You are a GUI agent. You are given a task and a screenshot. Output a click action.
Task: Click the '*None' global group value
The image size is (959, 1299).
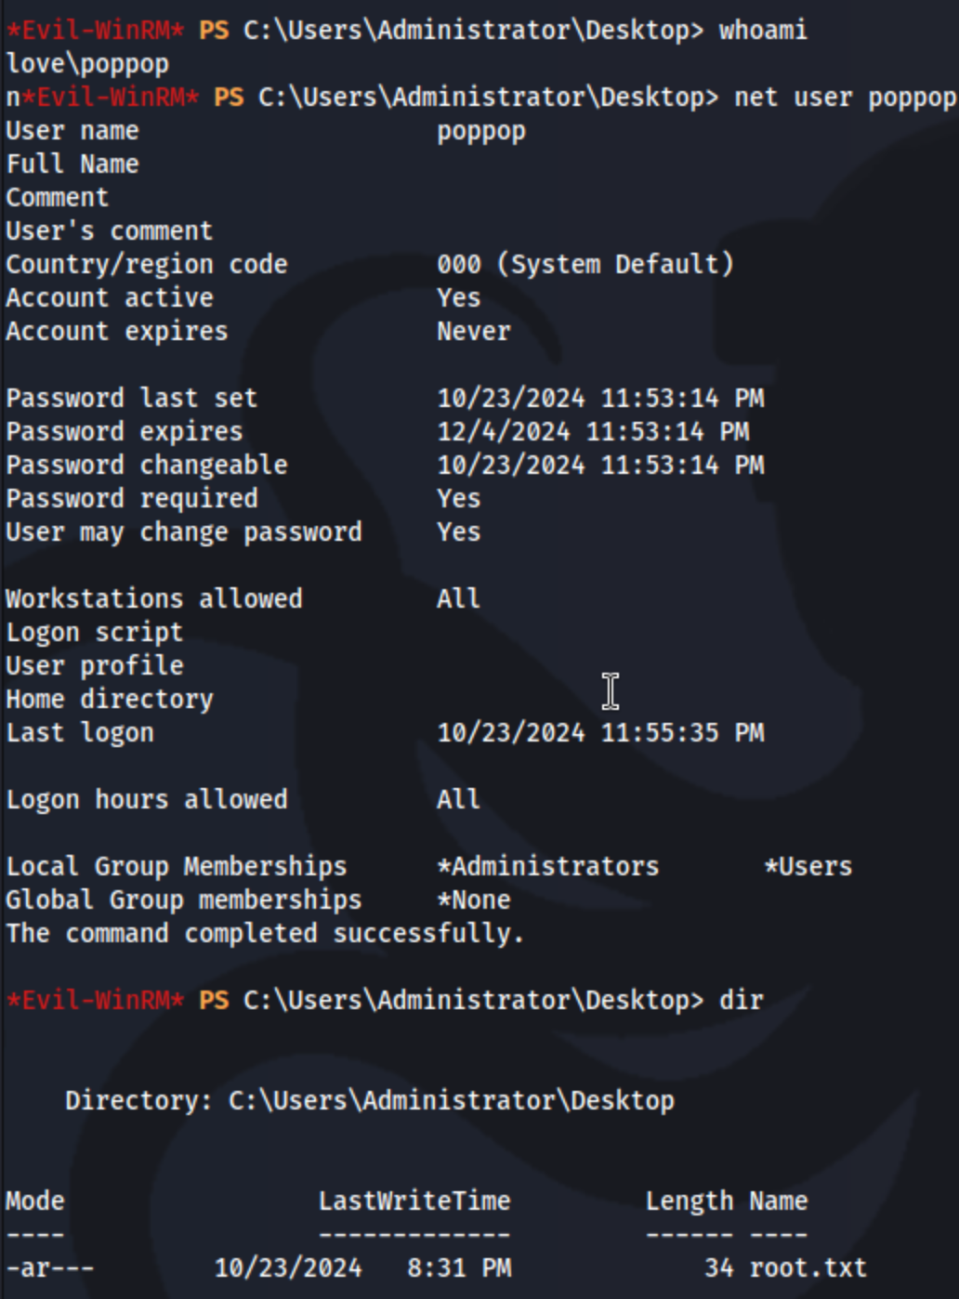pyautogui.click(x=474, y=899)
